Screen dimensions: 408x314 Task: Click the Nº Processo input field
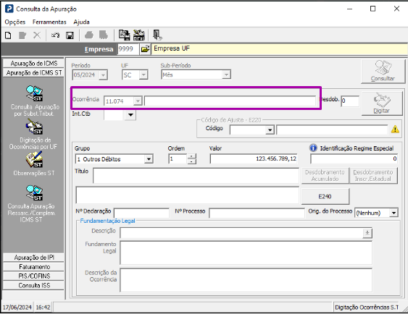pos(257,213)
